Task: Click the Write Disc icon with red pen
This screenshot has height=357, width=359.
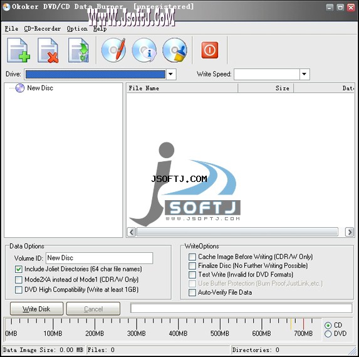Action: click(x=114, y=50)
